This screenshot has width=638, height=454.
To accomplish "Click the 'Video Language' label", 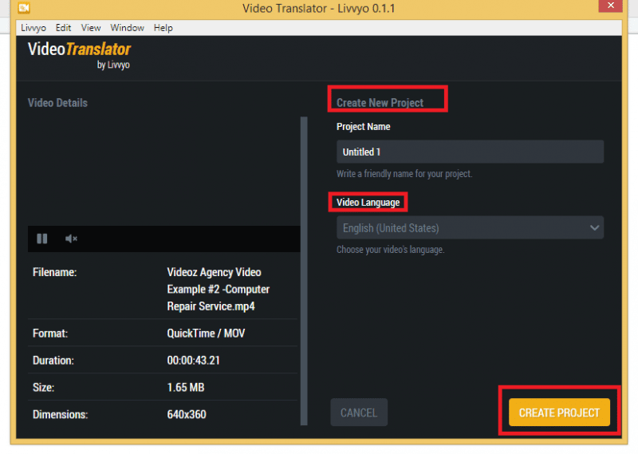I will point(368,203).
